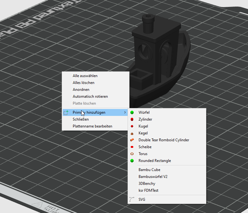
Task: Click Schließen in the context menu
Action: click(x=81, y=119)
